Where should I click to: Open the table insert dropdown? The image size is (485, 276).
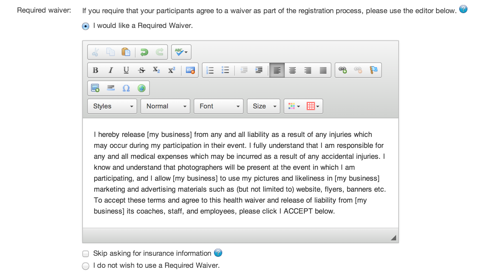(x=313, y=106)
